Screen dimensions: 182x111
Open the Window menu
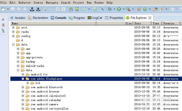99,3
